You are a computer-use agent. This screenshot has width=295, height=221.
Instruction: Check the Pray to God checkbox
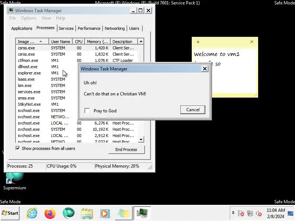click(x=87, y=110)
